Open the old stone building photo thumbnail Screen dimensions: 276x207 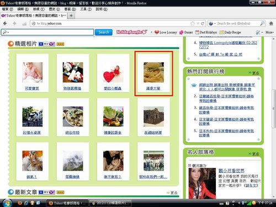[x=153, y=116]
